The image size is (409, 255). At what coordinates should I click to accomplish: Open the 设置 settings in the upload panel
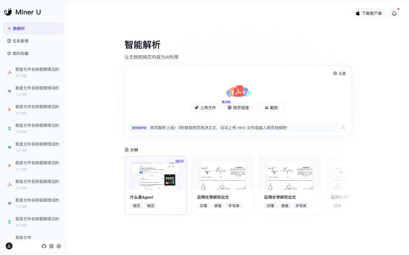pos(340,73)
